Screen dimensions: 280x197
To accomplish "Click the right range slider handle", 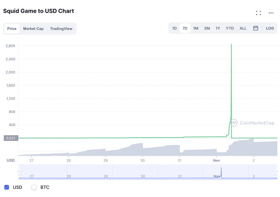I will pos(277,172).
